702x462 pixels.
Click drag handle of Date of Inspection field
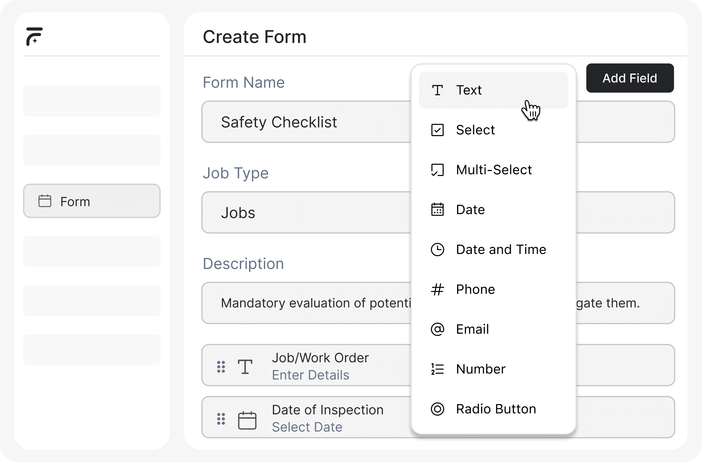tap(221, 419)
